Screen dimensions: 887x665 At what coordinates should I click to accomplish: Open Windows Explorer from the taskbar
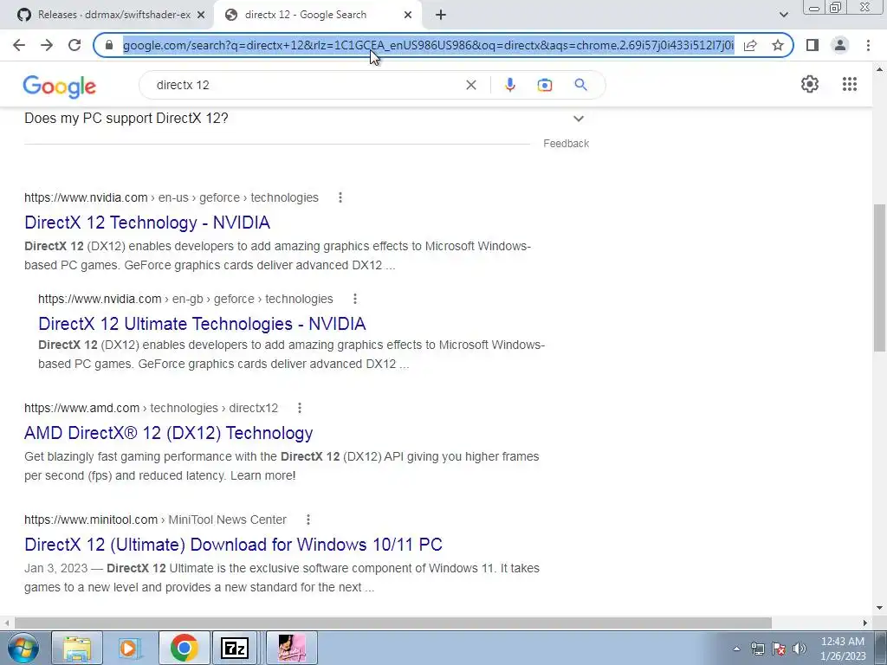coord(77,648)
